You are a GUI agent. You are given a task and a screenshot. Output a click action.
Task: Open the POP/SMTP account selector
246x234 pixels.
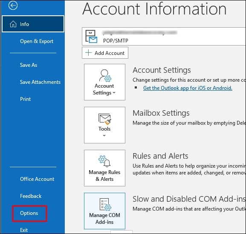point(164,36)
